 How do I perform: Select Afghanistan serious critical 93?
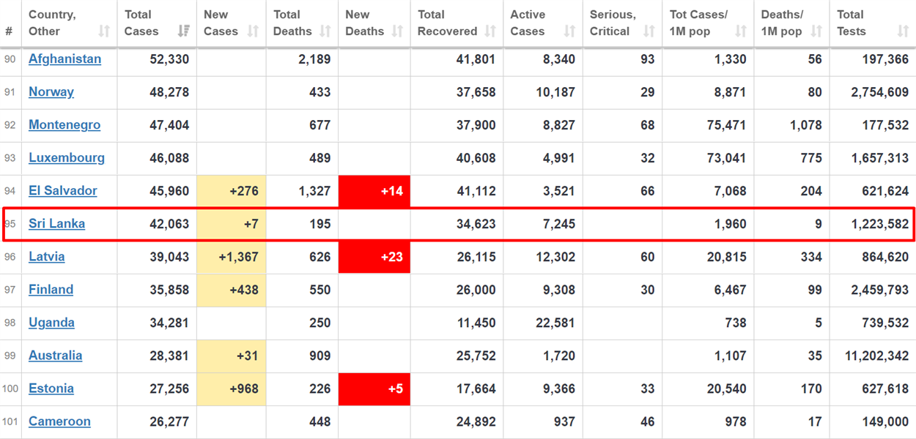pos(648,59)
